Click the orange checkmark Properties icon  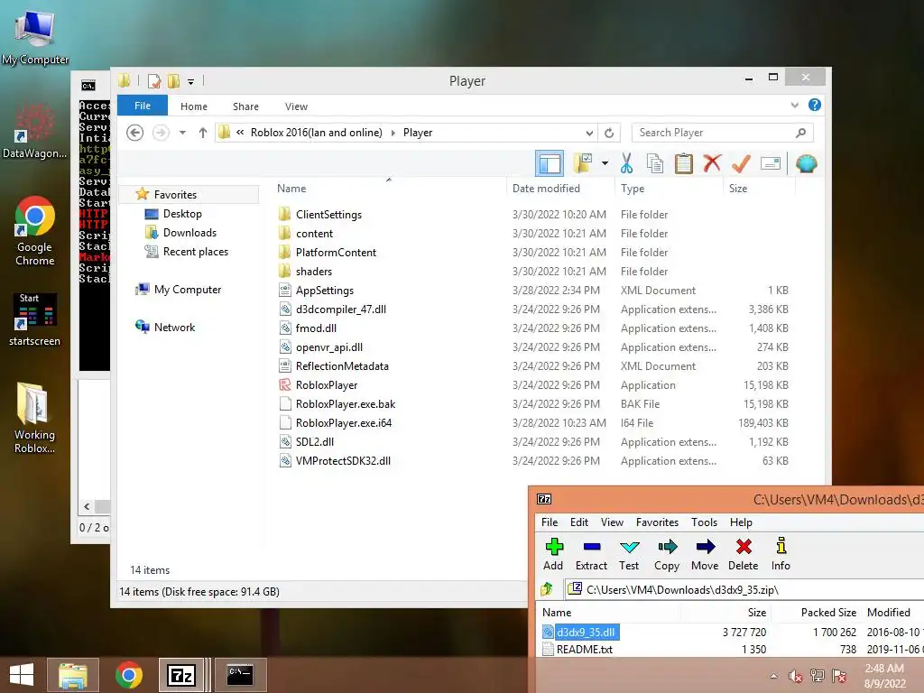pos(741,163)
